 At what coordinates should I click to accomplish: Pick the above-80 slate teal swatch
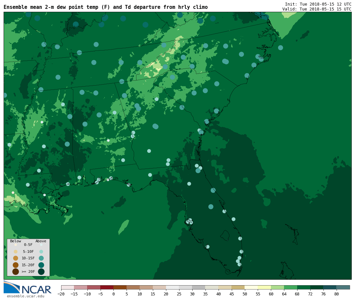click(343, 287)
